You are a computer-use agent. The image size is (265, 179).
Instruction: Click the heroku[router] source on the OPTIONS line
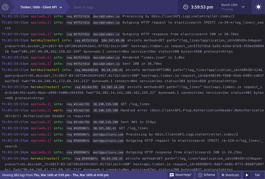point(45,70)
